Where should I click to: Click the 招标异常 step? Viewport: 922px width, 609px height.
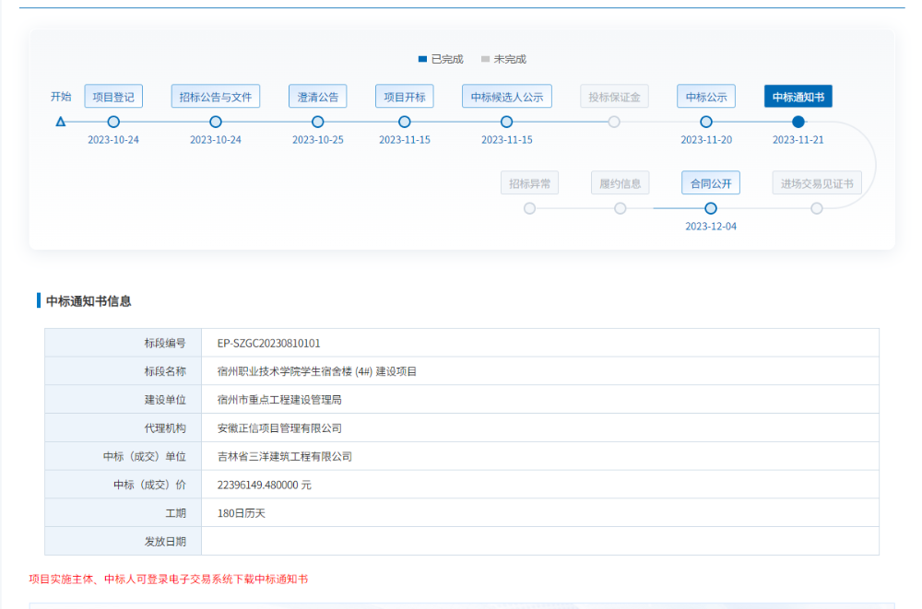tap(530, 182)
